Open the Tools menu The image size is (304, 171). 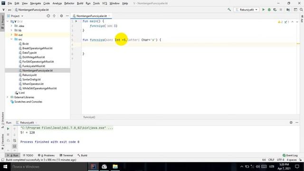pyautogui.click(x=96, y=3)
